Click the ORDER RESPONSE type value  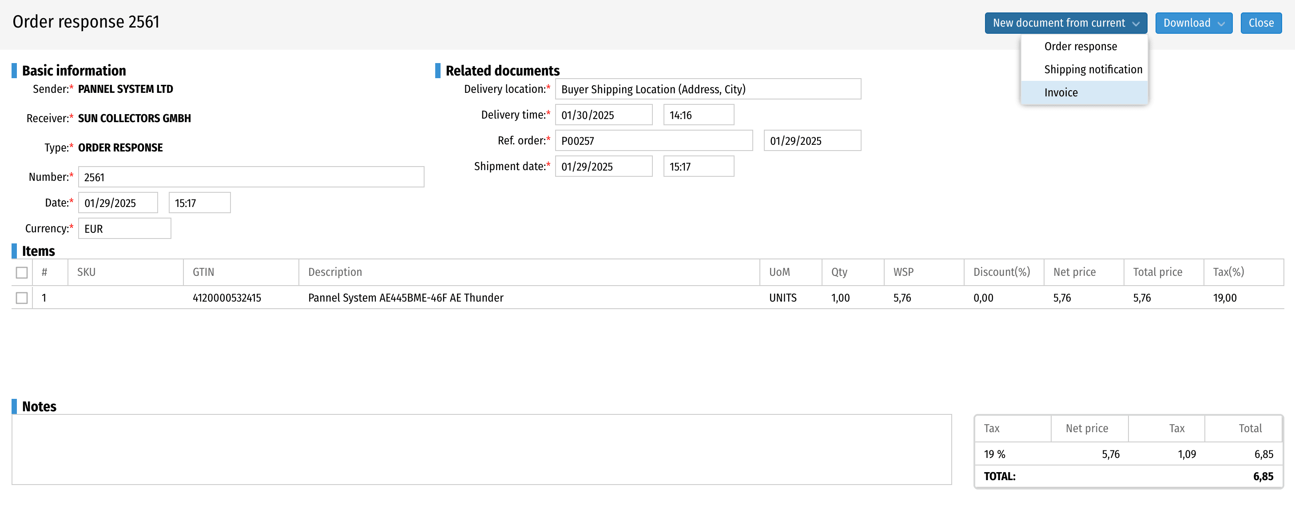(120, 147)
